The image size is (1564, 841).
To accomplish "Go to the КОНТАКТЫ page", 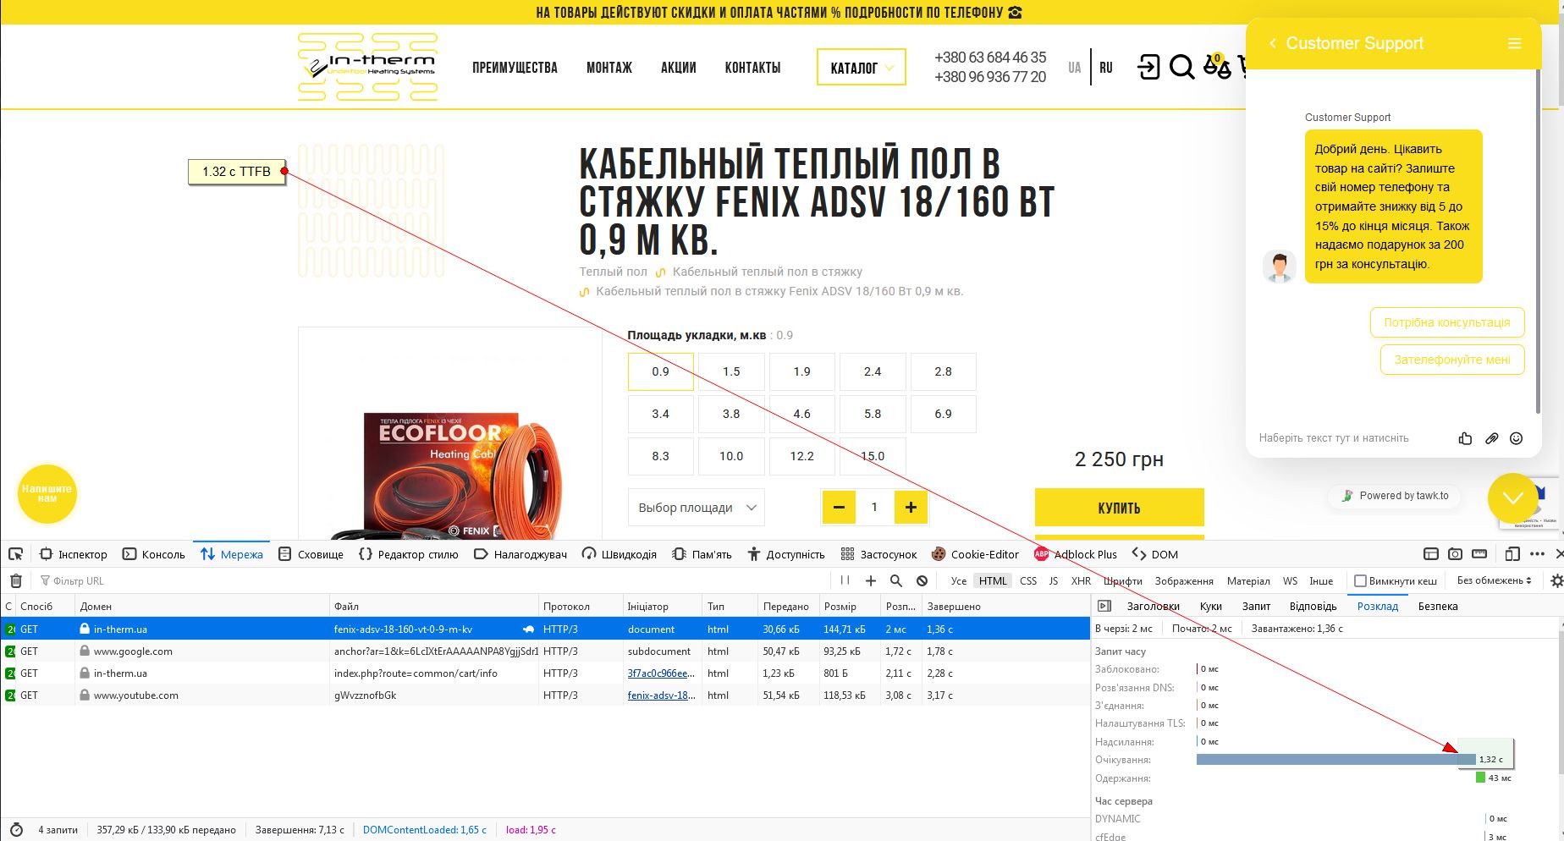I will click(x=752, y=68).
